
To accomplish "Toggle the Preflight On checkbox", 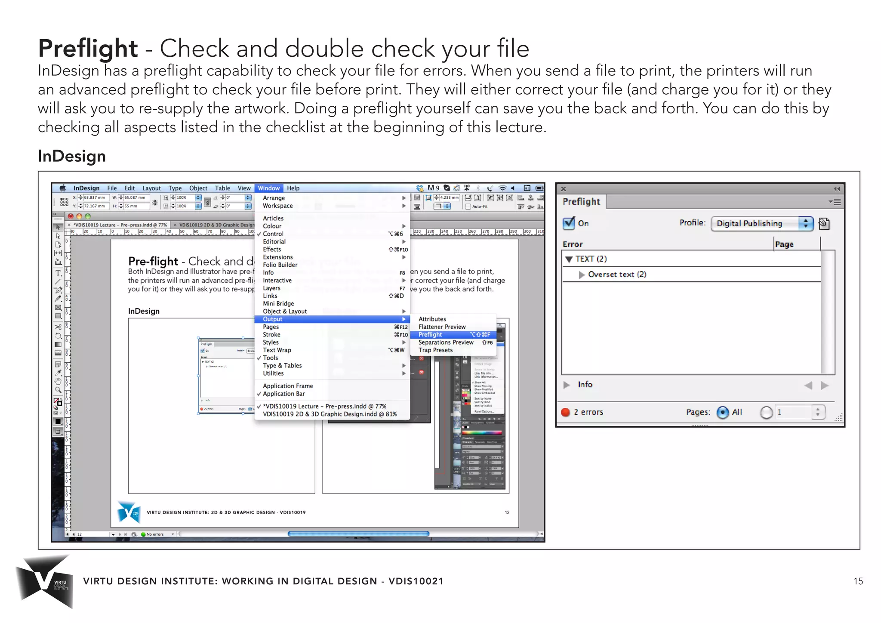I will [x=569, y=223].
